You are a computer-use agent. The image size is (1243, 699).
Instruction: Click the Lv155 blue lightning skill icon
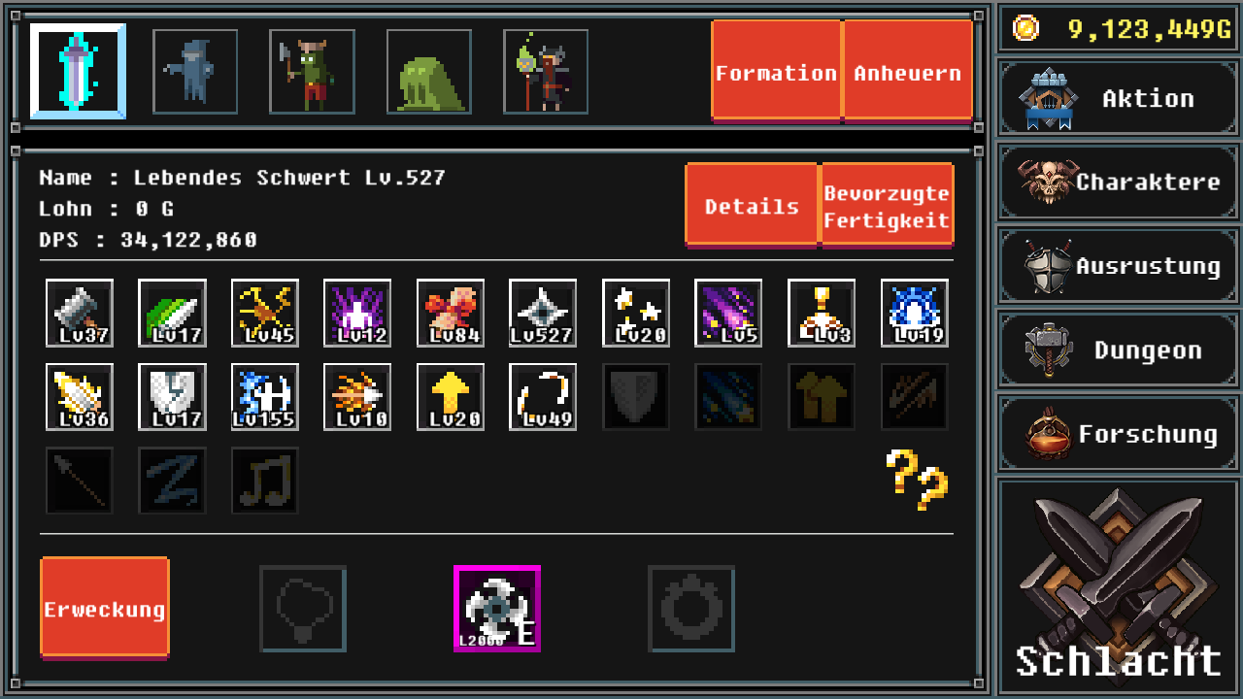pos(265,397)
